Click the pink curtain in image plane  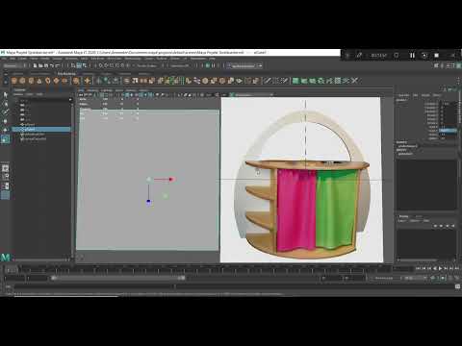(x=296, y=210)
